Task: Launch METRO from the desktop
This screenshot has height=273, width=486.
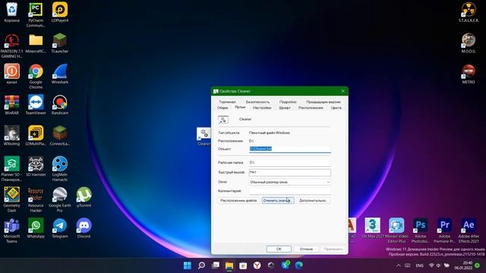Action: tap(469, 74)
